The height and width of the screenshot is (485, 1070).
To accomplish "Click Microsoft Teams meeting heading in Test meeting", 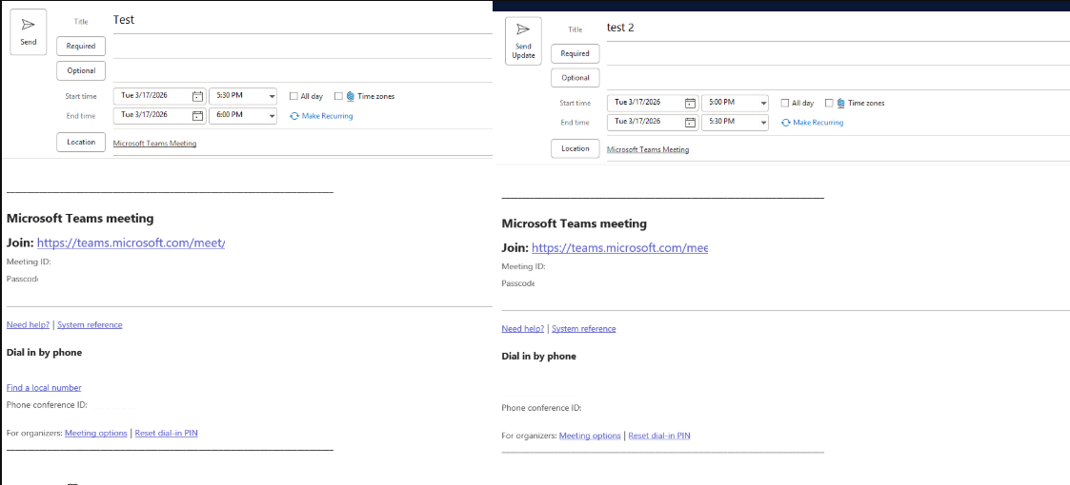I will [80, 219].
